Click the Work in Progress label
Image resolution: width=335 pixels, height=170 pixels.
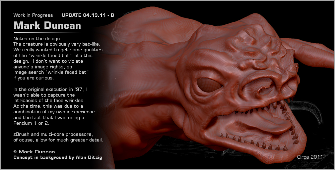coord(33,15)
